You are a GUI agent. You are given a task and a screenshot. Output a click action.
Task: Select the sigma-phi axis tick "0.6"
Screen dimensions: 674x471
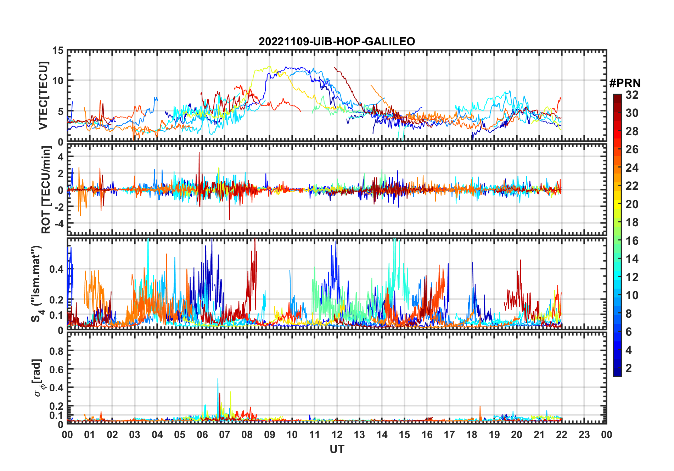point(56,369)
